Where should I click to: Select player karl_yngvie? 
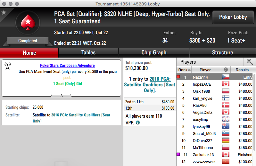point(202,99)
